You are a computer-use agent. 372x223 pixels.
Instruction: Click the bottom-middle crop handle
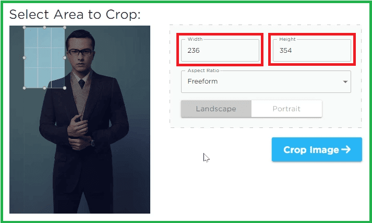pyautogui.click(x=44, y=88)
